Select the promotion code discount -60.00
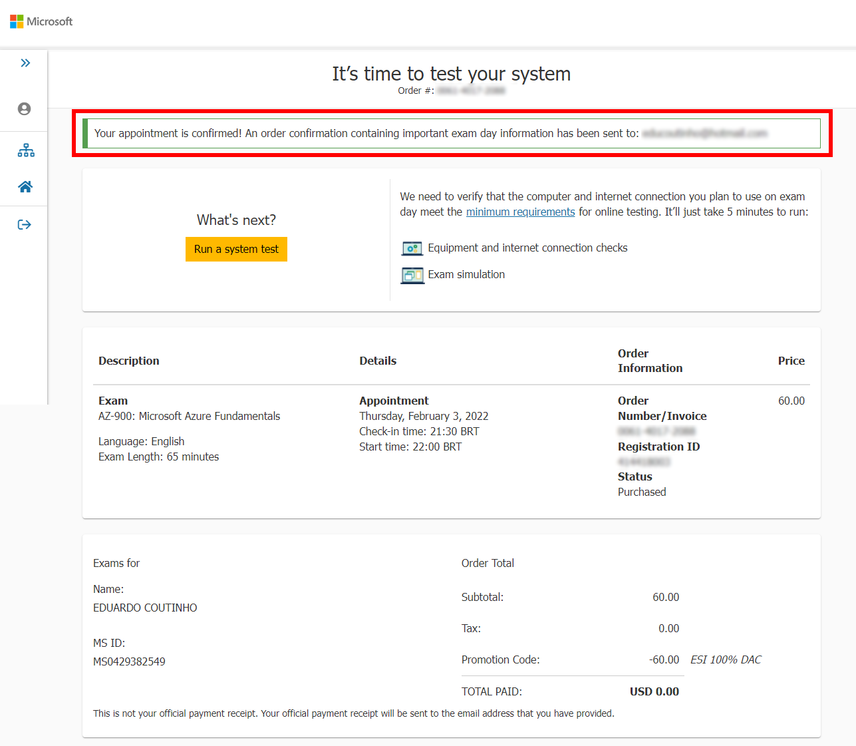The height and width of the screenshot is (746, 856). (x=664, y=659)
